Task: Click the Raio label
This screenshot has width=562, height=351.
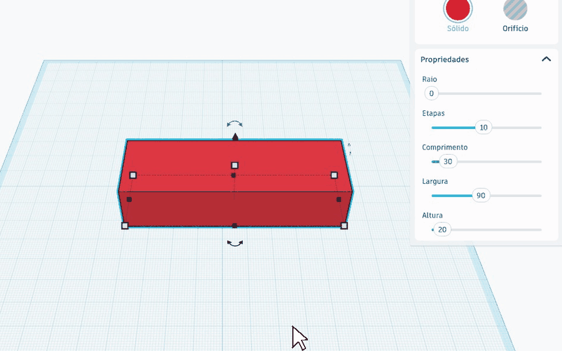Action: [x=430, y=79]
